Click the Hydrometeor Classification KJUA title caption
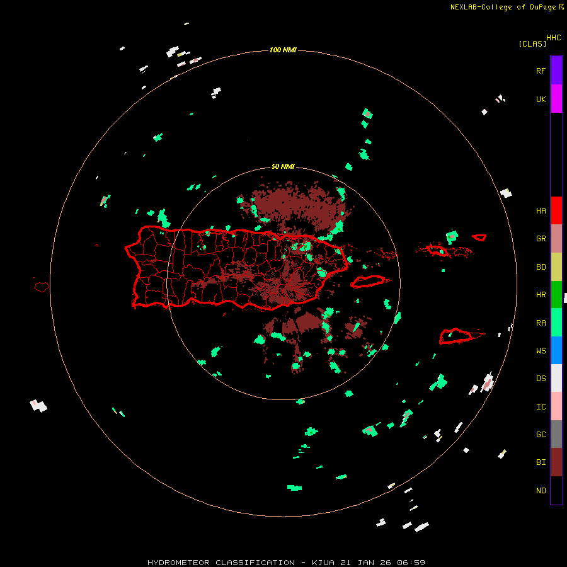Screen dimensions: 567x567 click(286, 563)
